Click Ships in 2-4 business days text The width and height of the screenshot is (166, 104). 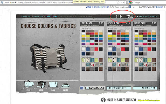click(149, 100)
